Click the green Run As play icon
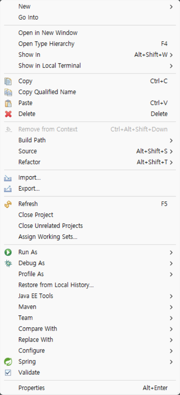 (8, 253)
